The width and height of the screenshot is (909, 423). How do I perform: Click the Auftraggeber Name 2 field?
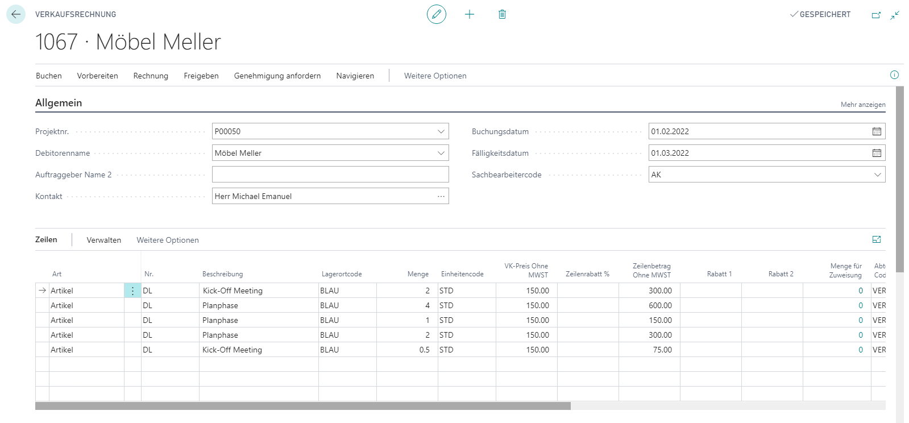(x=330, y=175)
